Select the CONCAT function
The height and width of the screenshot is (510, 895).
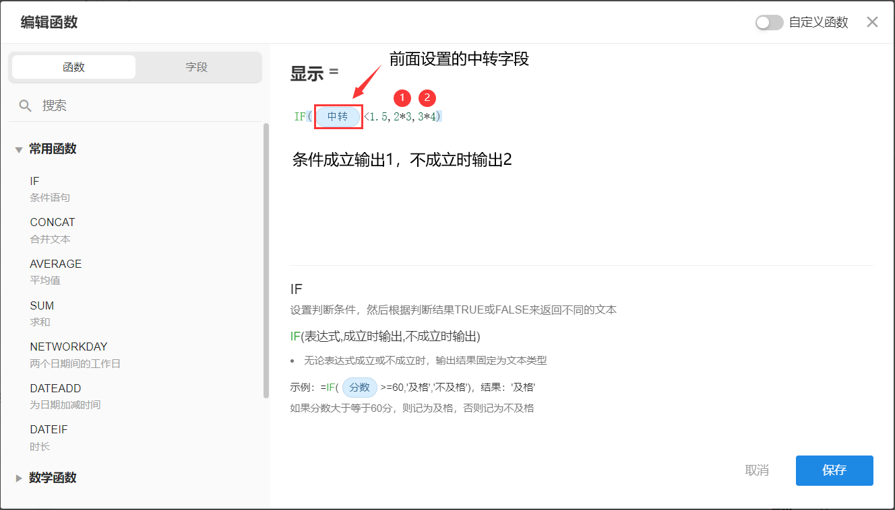point(52,222)
